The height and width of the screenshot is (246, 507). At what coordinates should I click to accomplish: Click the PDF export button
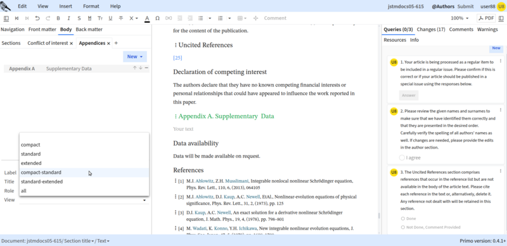[486, 18]
